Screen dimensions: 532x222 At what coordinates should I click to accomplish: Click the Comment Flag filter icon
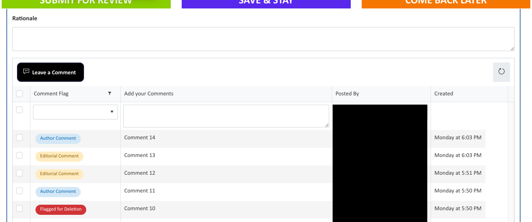(109, 93)
